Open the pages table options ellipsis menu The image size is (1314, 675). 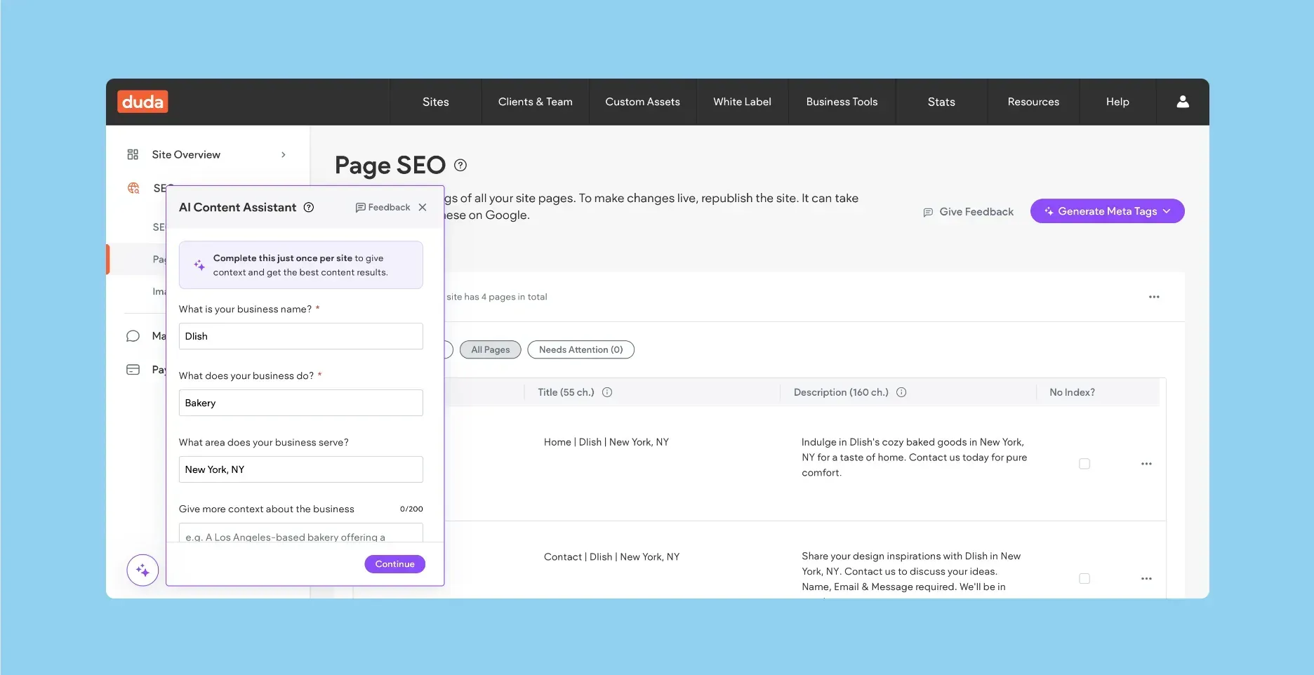pos(1154,297)
